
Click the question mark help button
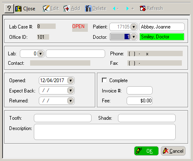pyautogui.click(x=9, y=9)
